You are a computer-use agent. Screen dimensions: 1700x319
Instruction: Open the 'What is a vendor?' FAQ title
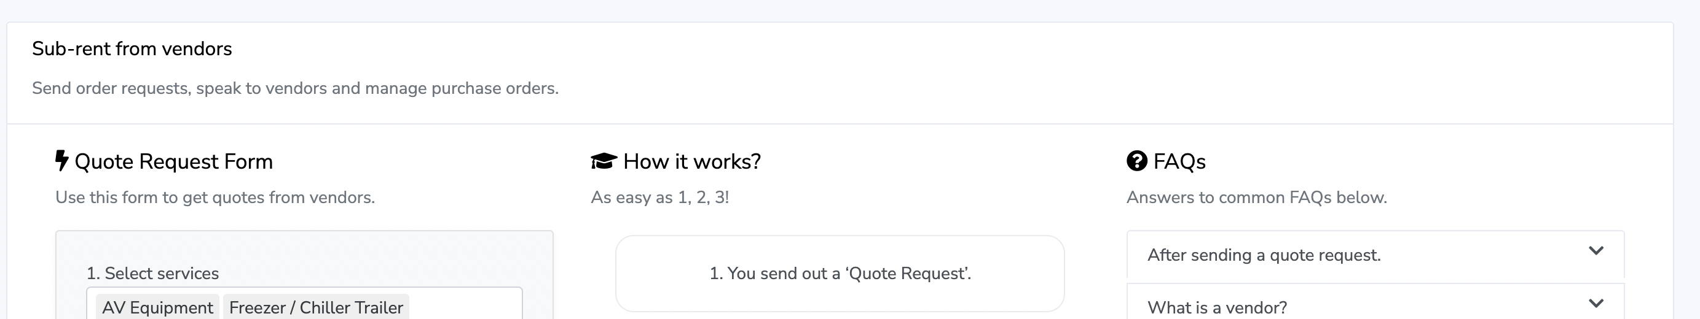click(1217, 308)
